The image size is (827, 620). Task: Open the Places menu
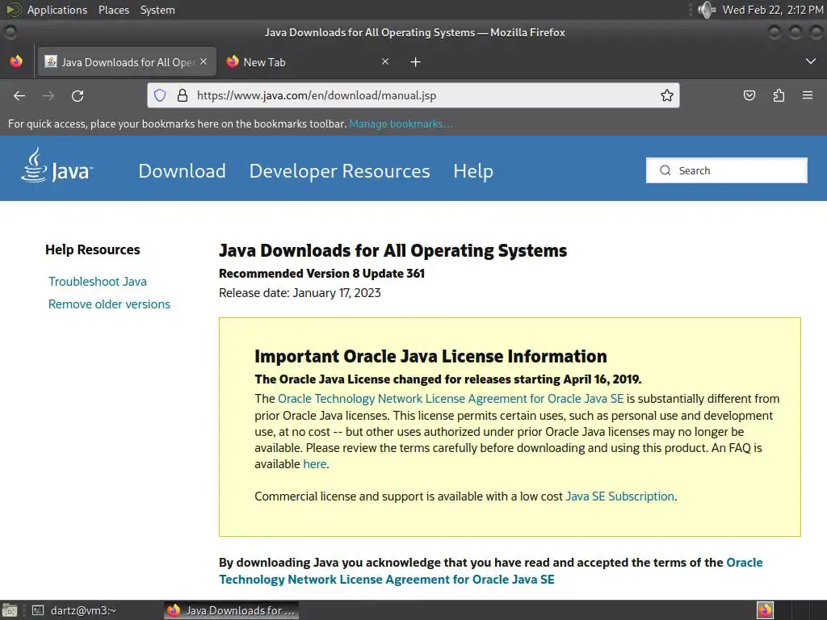[x=113, y=10]
